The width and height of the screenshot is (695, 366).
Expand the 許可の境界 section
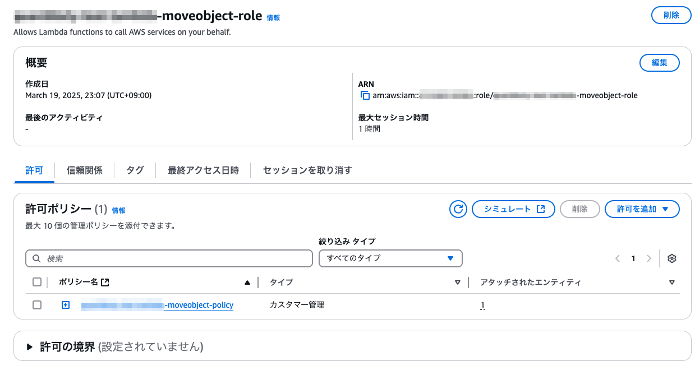(x=30, y=347)
